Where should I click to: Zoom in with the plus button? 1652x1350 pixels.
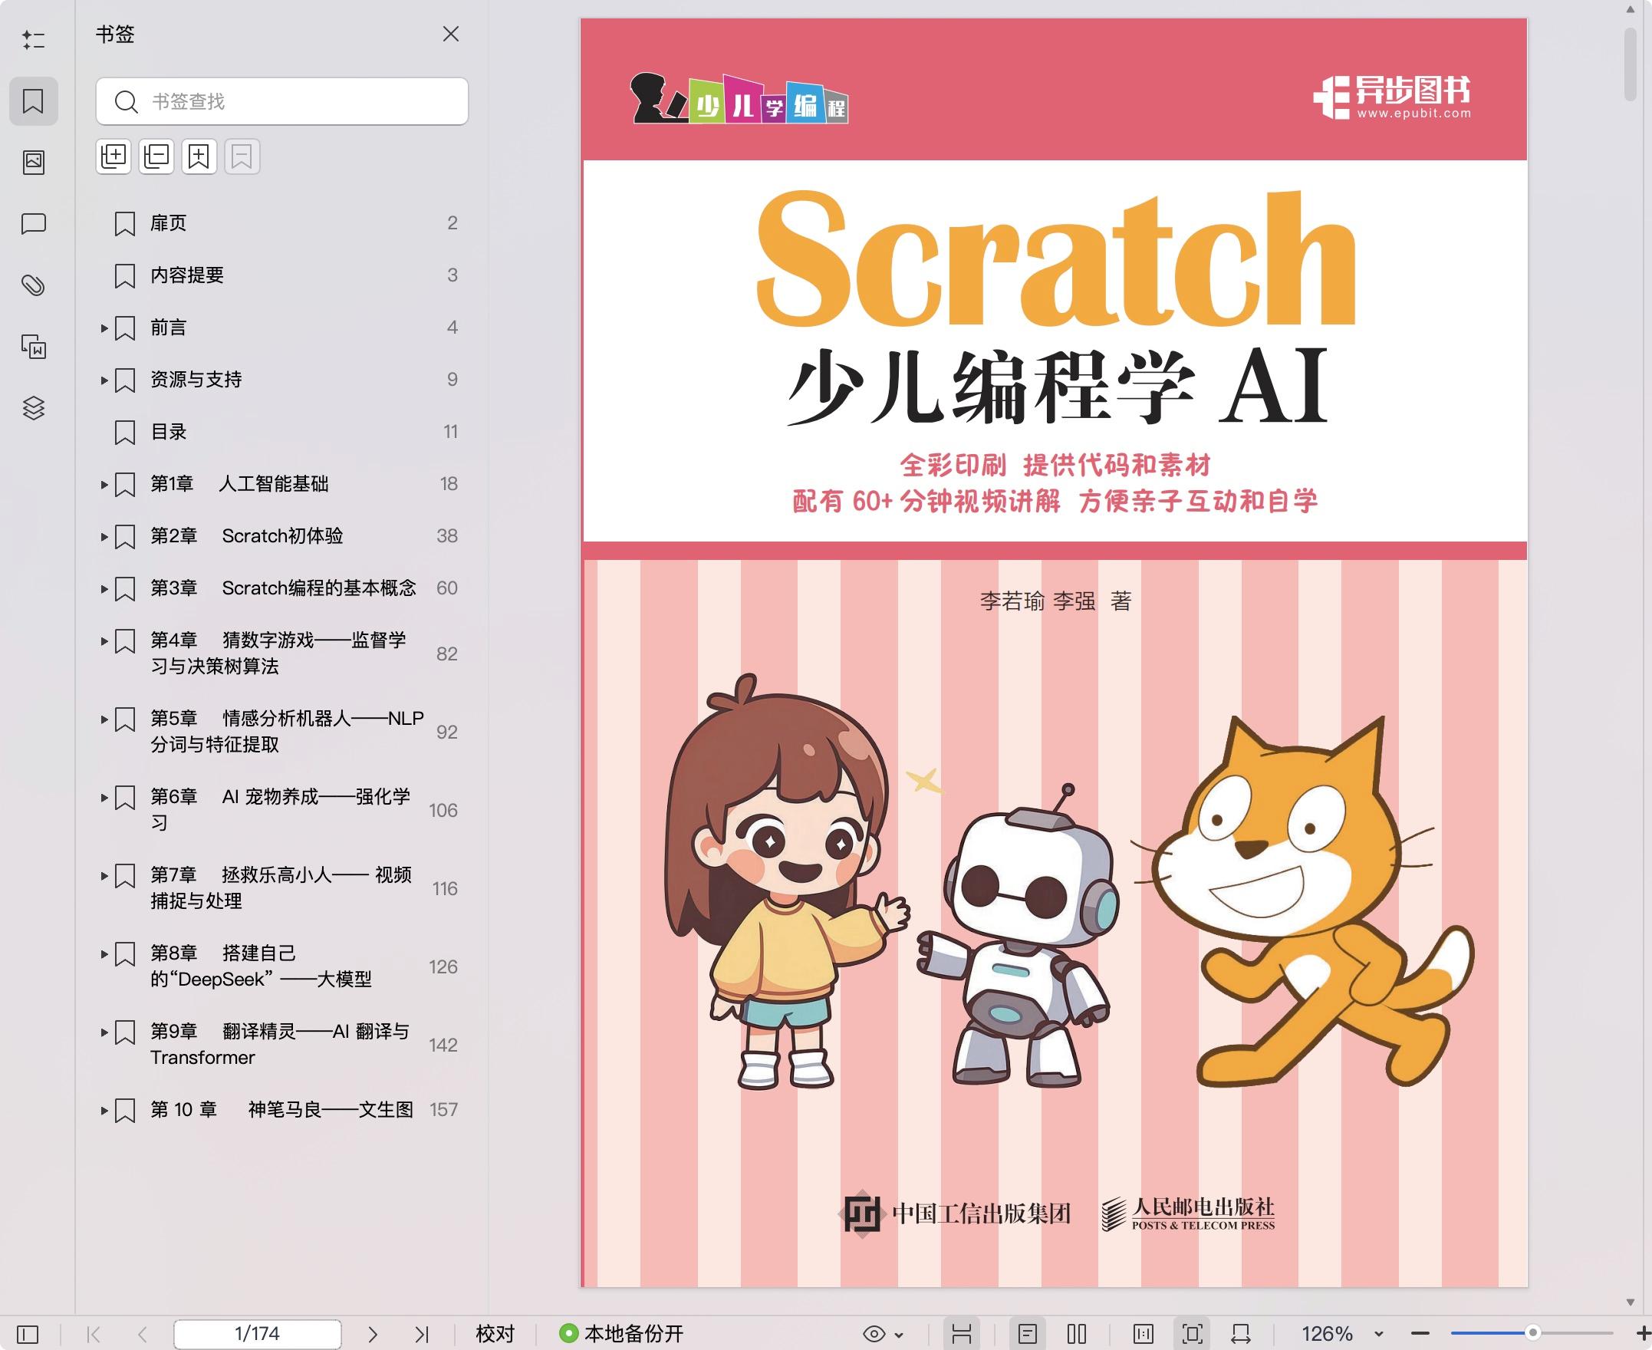[x=1644, y=1335]
